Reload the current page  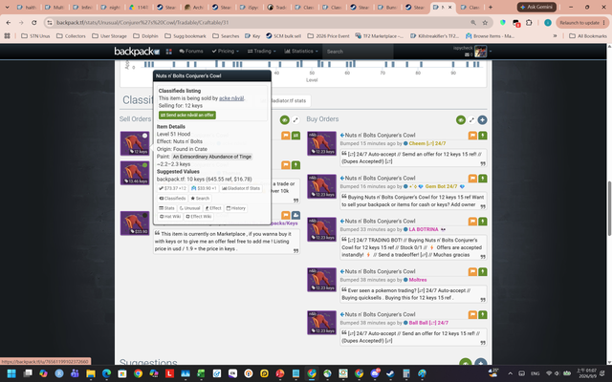pos(34,23)
